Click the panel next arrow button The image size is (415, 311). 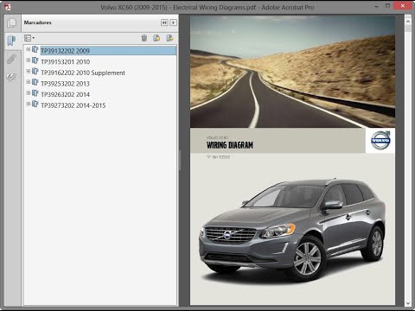tap(173, 22)
